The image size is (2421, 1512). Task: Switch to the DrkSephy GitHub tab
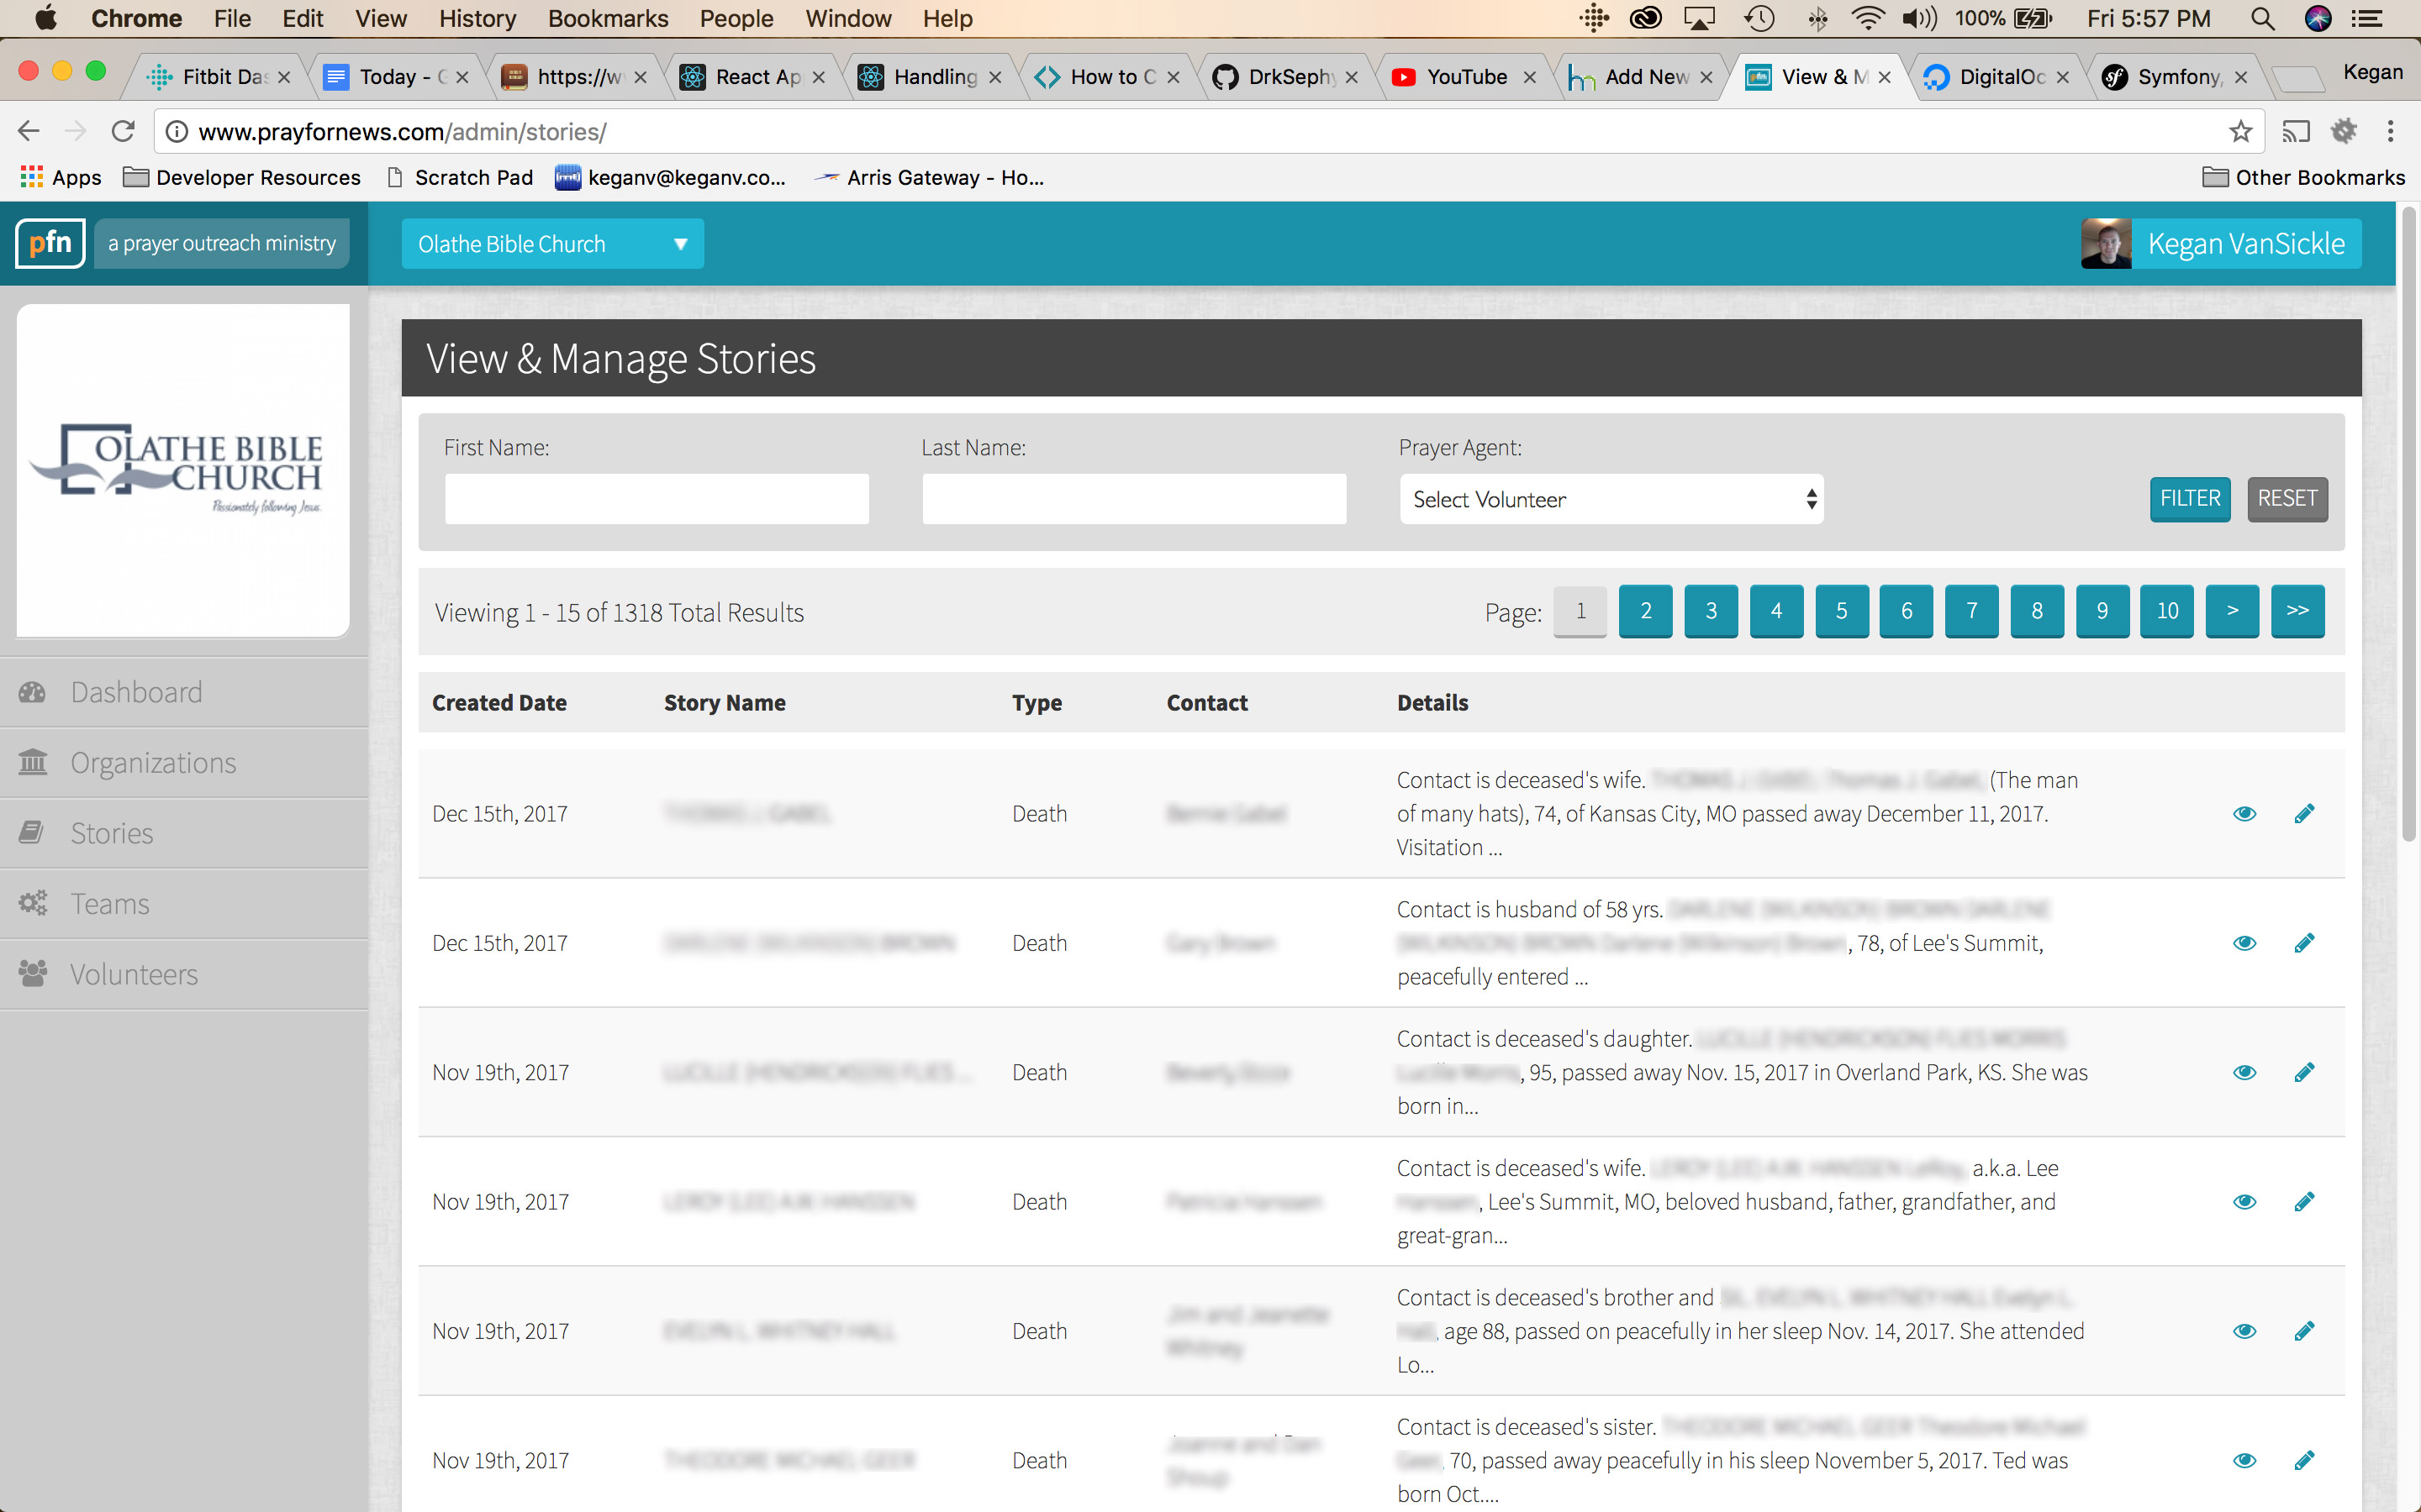1284,77
